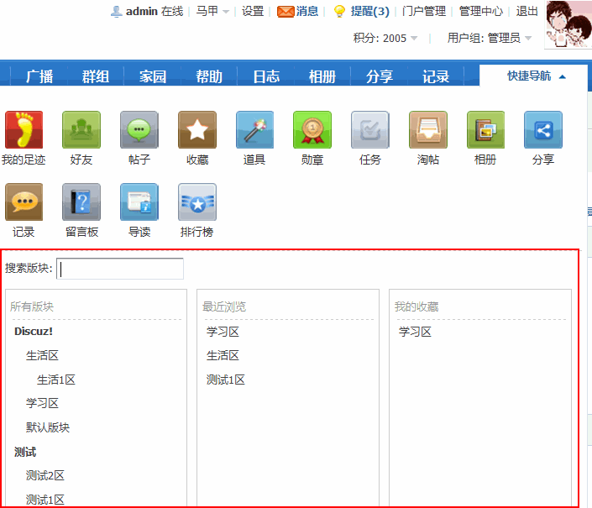This screenshot has width=592, height=508.
Task: Switch to the 帮助 nav tab
Action: pyautogui.click(x=209, y=76)
